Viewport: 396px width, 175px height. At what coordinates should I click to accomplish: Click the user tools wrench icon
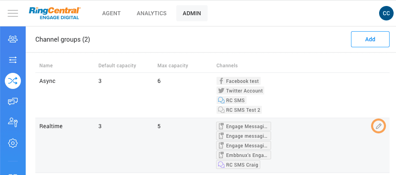tap(13, 122)
